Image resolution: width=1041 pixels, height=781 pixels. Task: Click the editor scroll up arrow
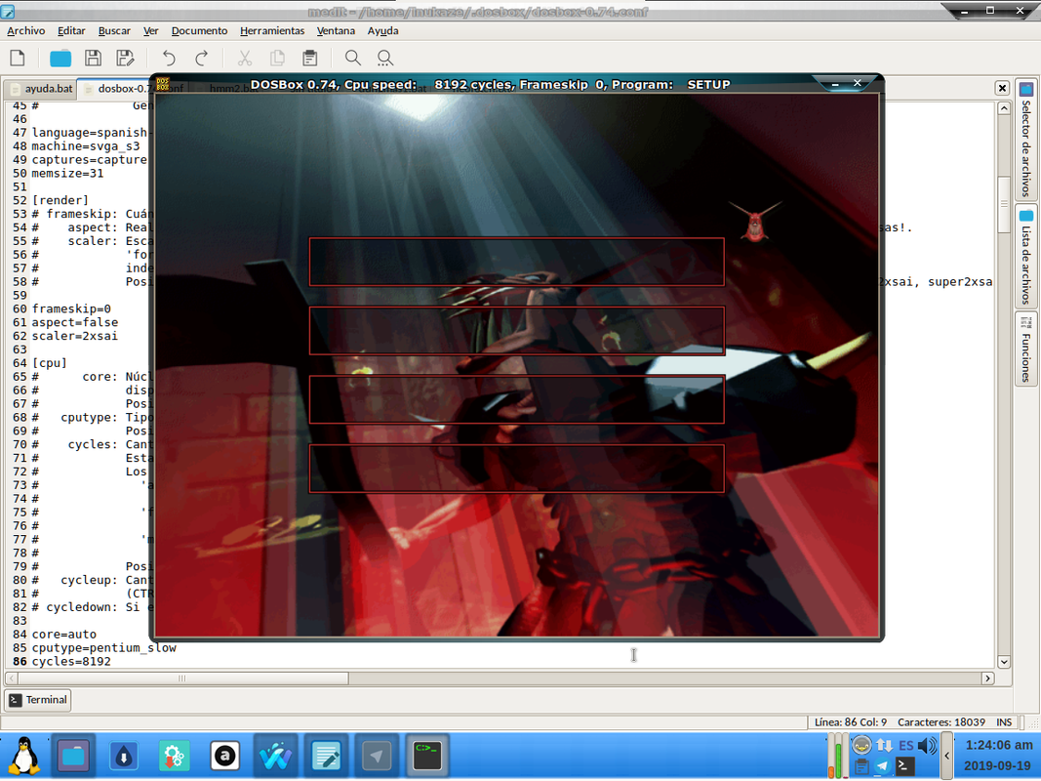click(x=1004, y=108)
